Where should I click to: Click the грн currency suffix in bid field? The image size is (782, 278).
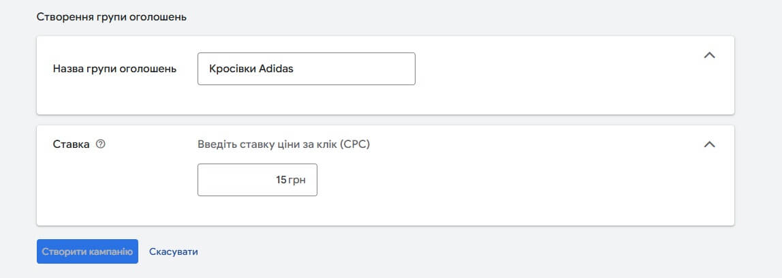pyautogui.click(x=296, y=180)
